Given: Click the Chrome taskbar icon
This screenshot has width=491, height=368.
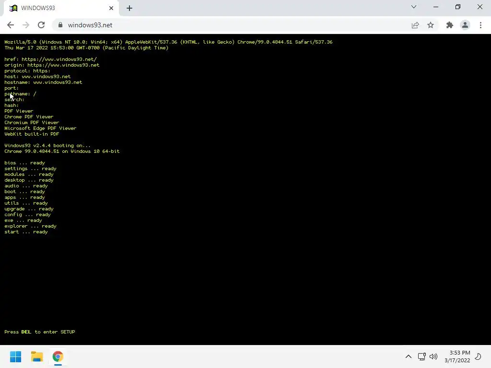Looking at the screenshot, I should pos(58,356).
